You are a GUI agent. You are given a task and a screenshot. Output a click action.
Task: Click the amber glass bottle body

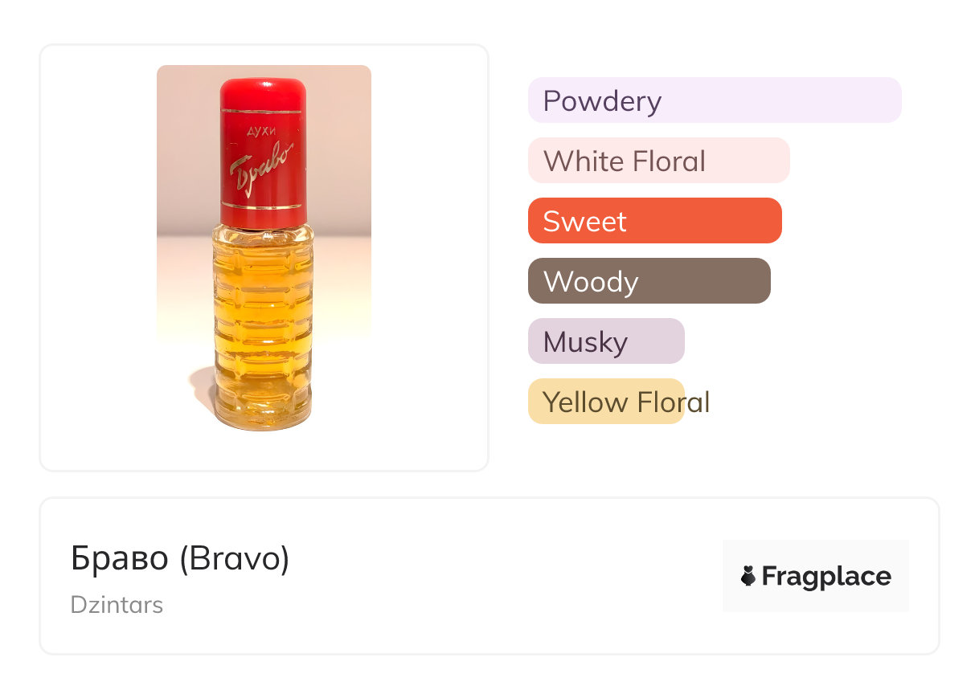[x=263, y=321]
